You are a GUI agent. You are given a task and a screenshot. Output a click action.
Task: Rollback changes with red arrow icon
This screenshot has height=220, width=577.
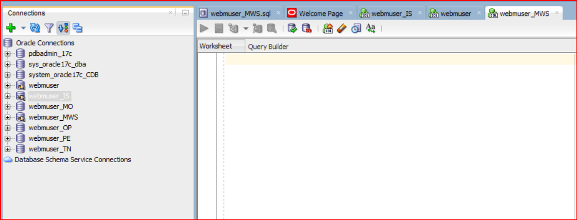[307, 28]
